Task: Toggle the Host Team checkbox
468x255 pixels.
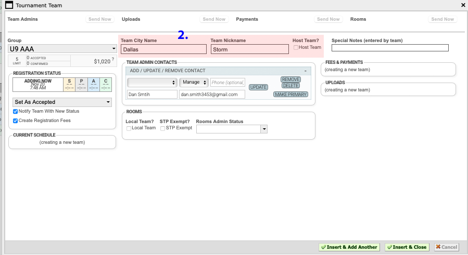Action: tap(296, 47)
